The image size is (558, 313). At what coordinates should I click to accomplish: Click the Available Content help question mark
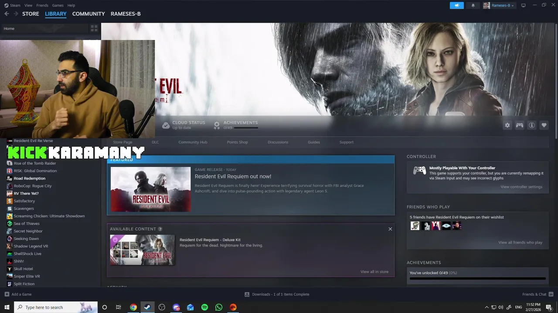(x=160, y=229)
